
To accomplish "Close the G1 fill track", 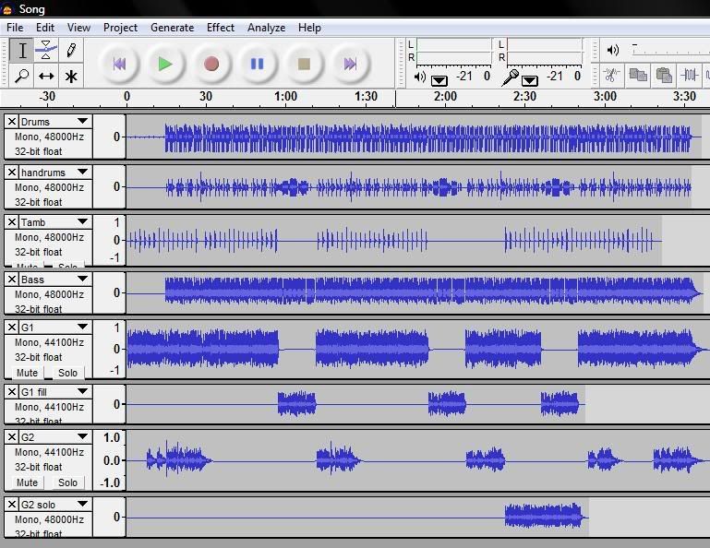I will [12, 391].
